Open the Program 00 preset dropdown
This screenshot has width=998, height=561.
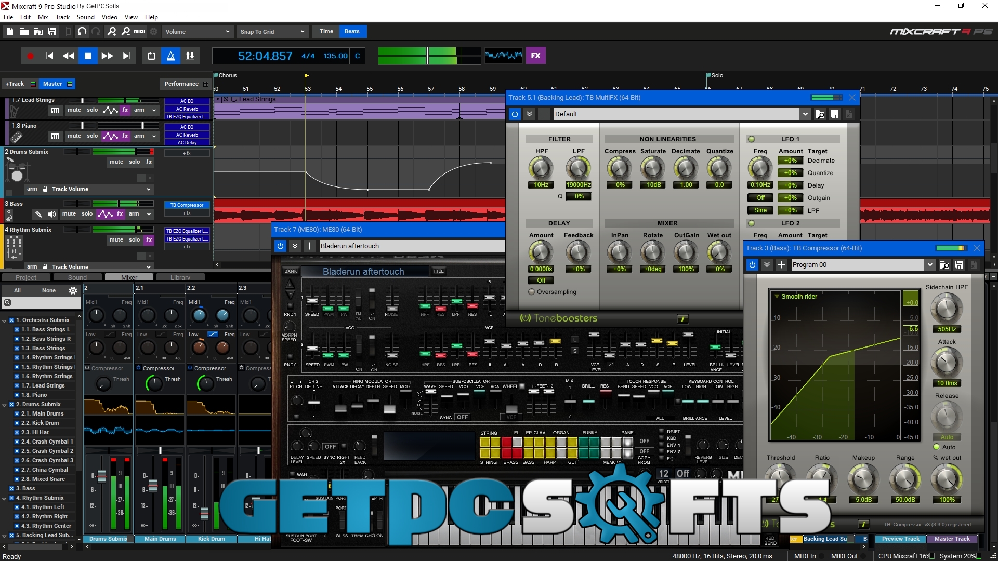[x=929, y=265]
